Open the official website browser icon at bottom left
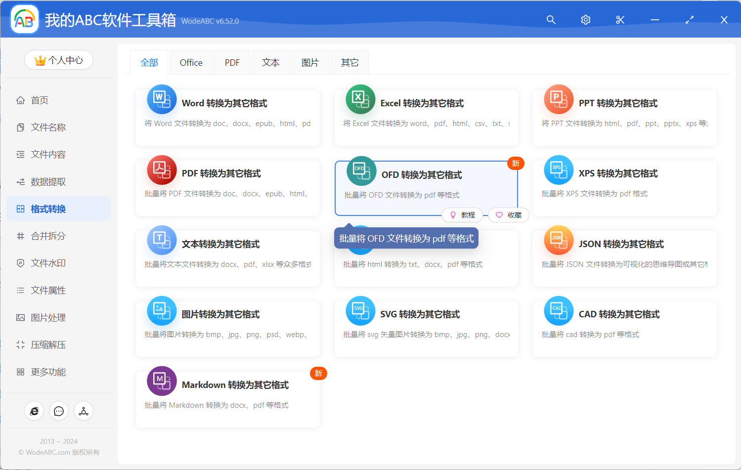This screenshot has height=470, width=741. click(34, 411)
